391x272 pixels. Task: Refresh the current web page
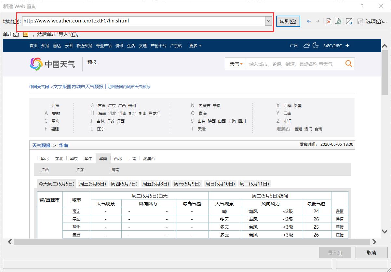[x=338, y=21]
